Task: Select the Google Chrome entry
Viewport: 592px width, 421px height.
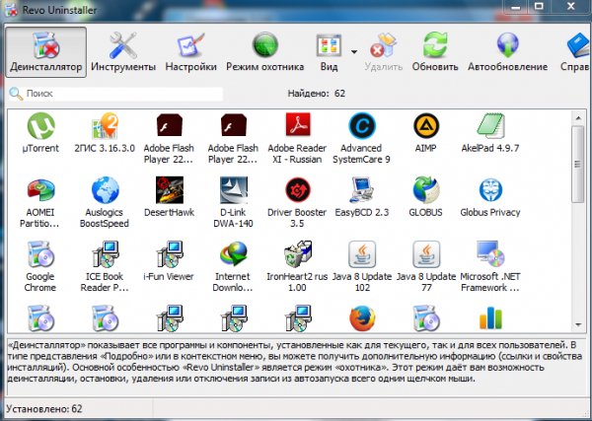Action: [x=40, y=266]
